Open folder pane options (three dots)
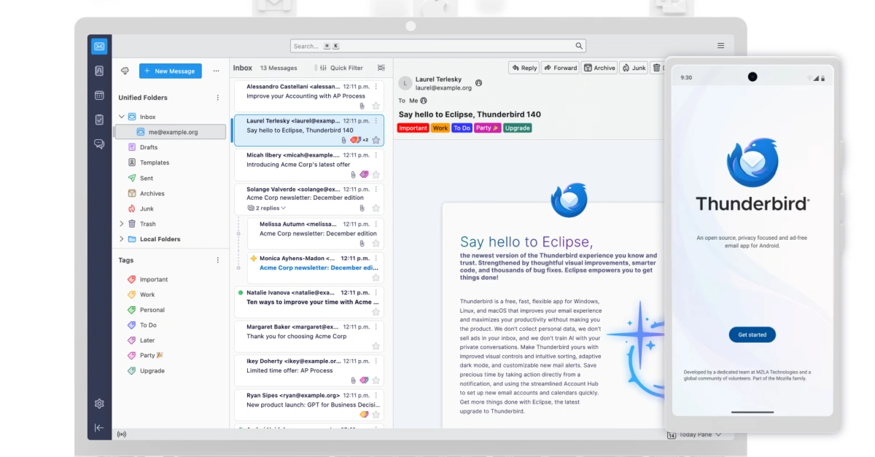Screen dimensions: 875x457 pos(216,71)
